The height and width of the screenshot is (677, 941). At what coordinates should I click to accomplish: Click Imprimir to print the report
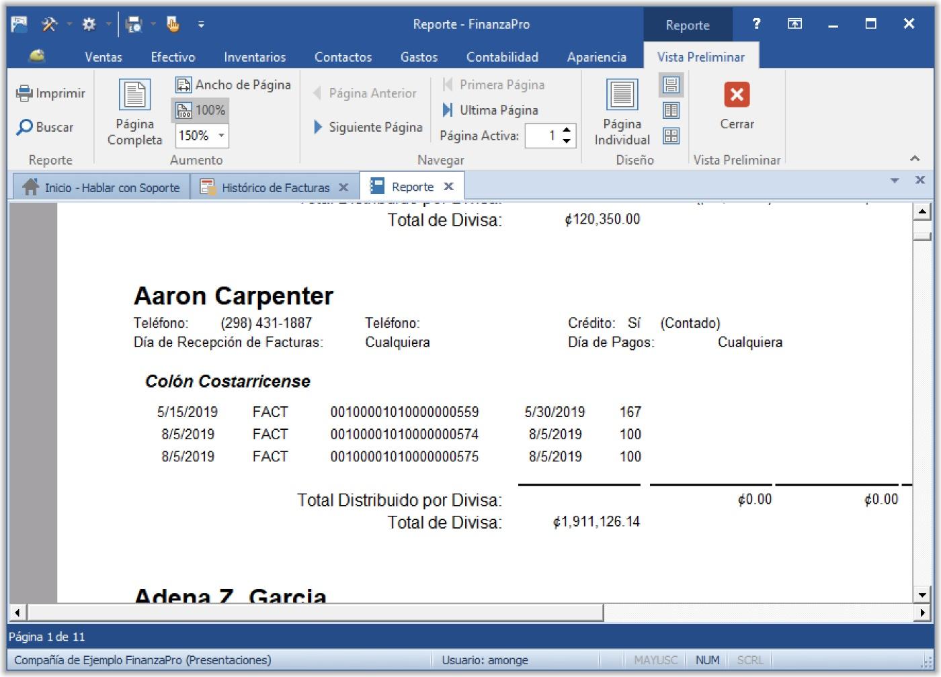(x=51, y=93)
